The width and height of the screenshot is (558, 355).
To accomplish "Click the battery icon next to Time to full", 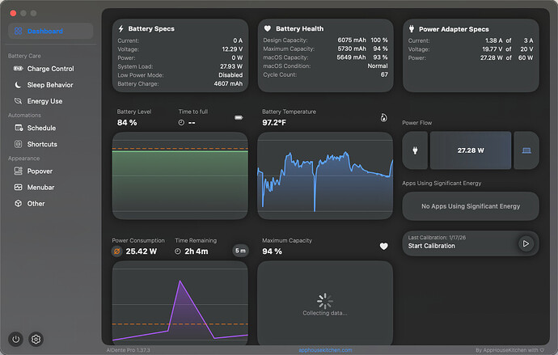I will point(239,118).
